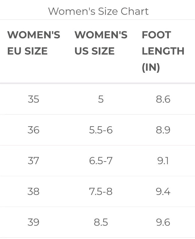Select the 9.1 foot length value
The image size is (195, 239).
click(x=163, y=161)
